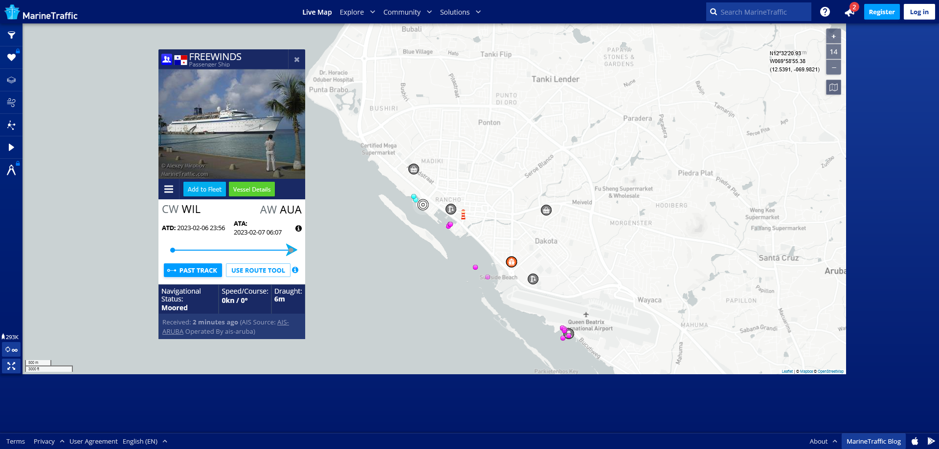This screenshot has width=939, height=449.
Task: Click the zoom level 14 indicator
Action: coord(834,52)
